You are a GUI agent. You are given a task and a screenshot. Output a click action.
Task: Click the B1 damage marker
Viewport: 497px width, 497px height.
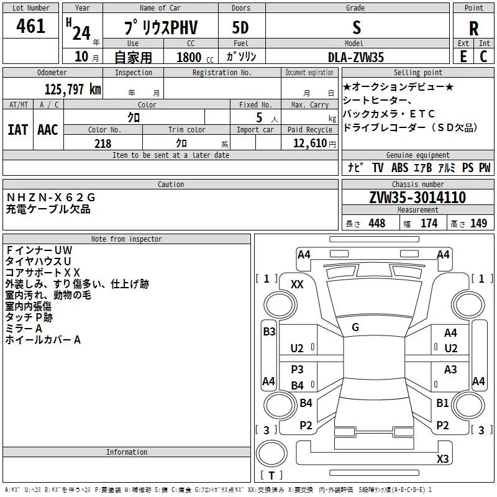442,403
